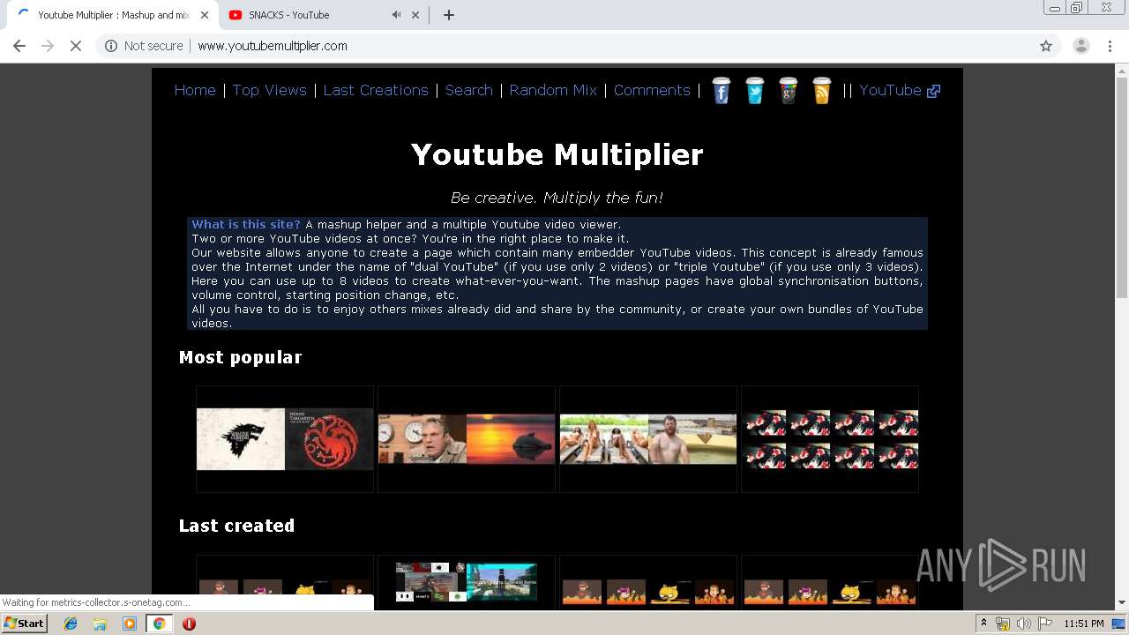Follow the YouTube text link

[890, 90]
